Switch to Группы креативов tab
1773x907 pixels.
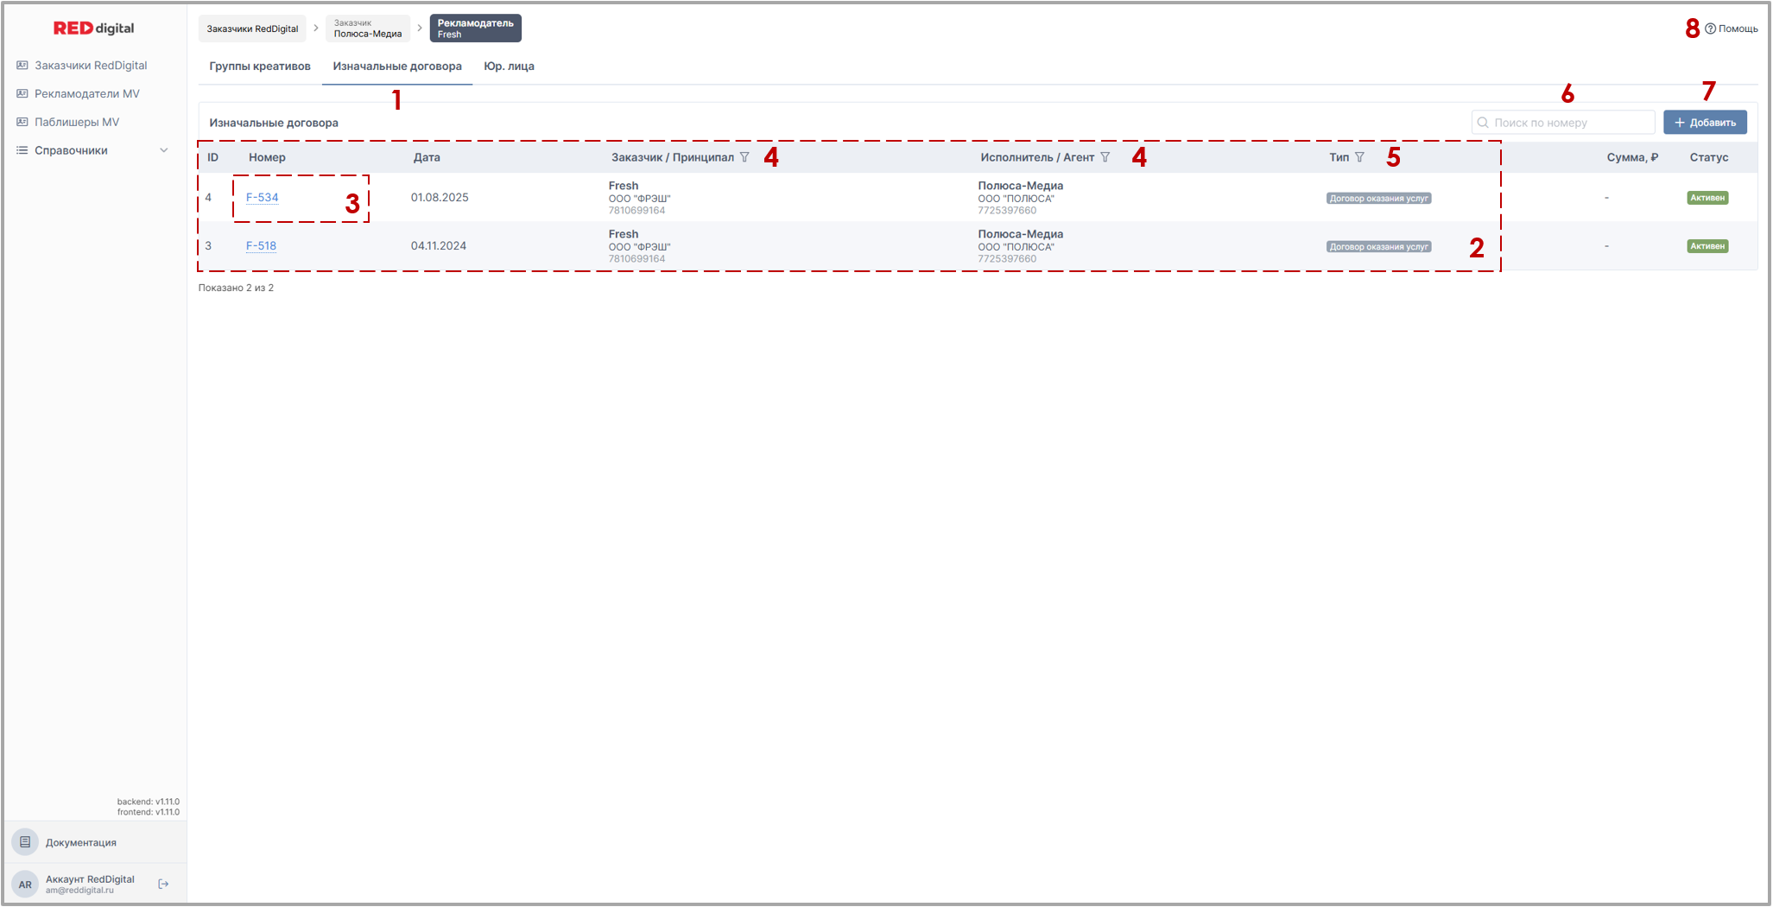259,67
